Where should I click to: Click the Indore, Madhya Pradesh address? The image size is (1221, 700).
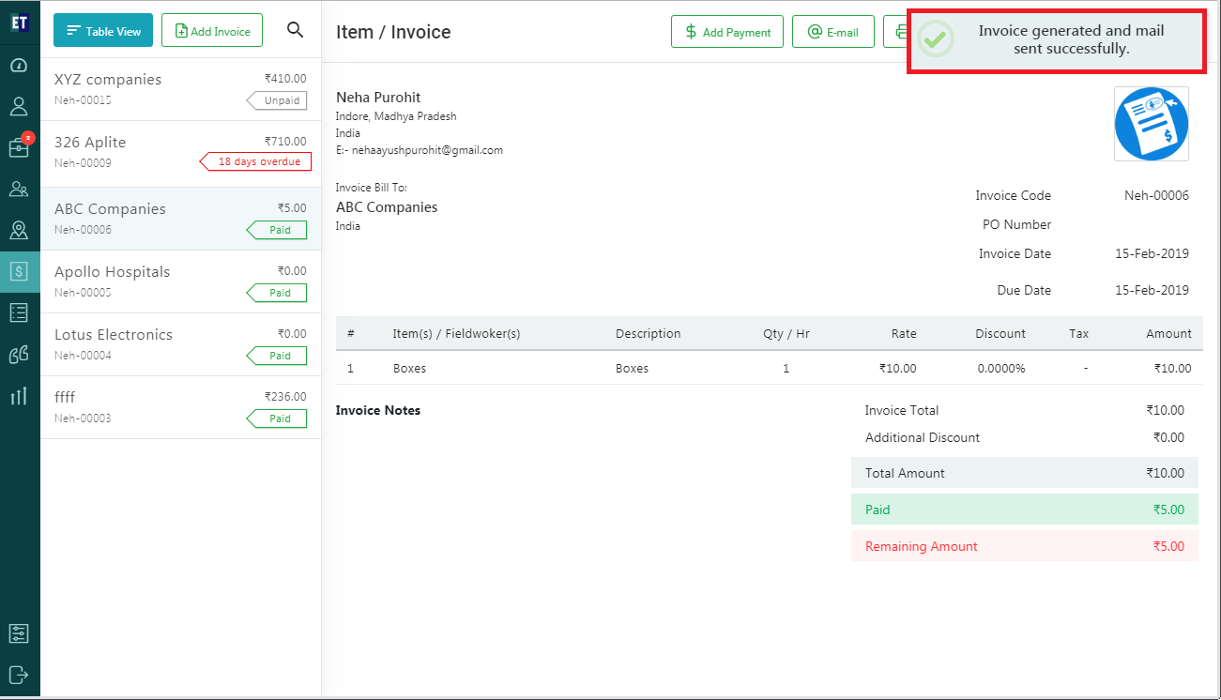(x=396, y=116)
